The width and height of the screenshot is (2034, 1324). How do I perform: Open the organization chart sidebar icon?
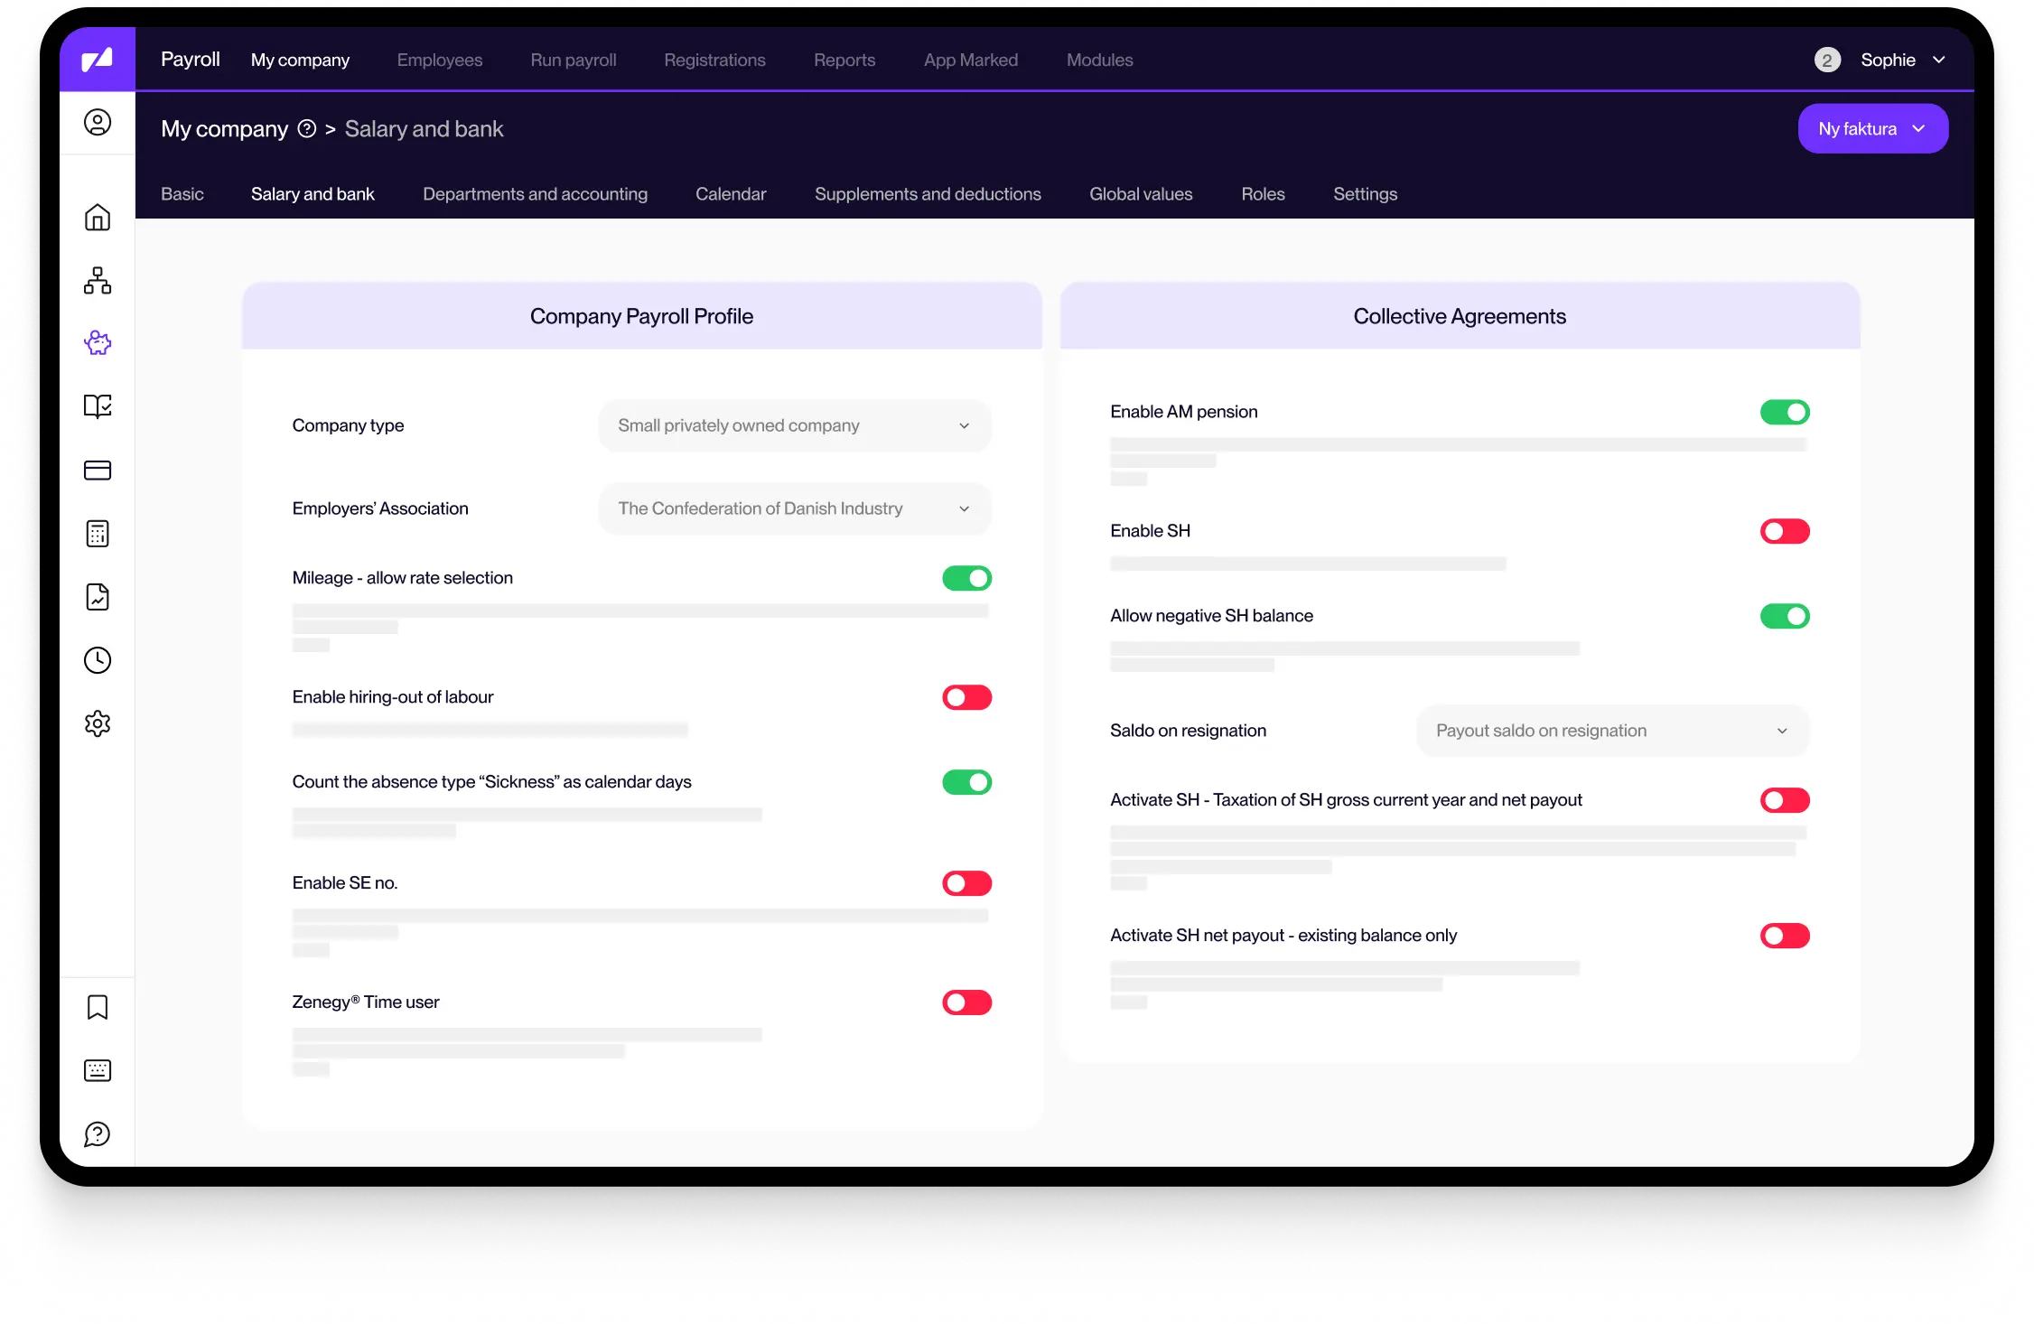(98, 281)
